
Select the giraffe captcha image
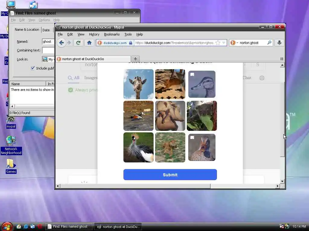click(138, 84)
